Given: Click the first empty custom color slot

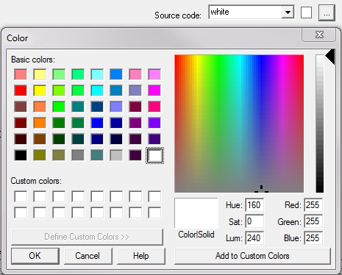Looking at the screenshot, I should (x=21, y=196).
